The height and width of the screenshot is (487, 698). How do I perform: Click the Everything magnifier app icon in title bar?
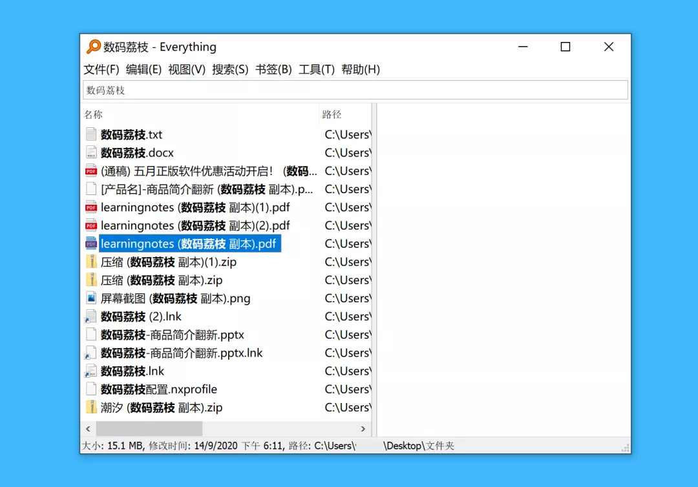[94, 47]
